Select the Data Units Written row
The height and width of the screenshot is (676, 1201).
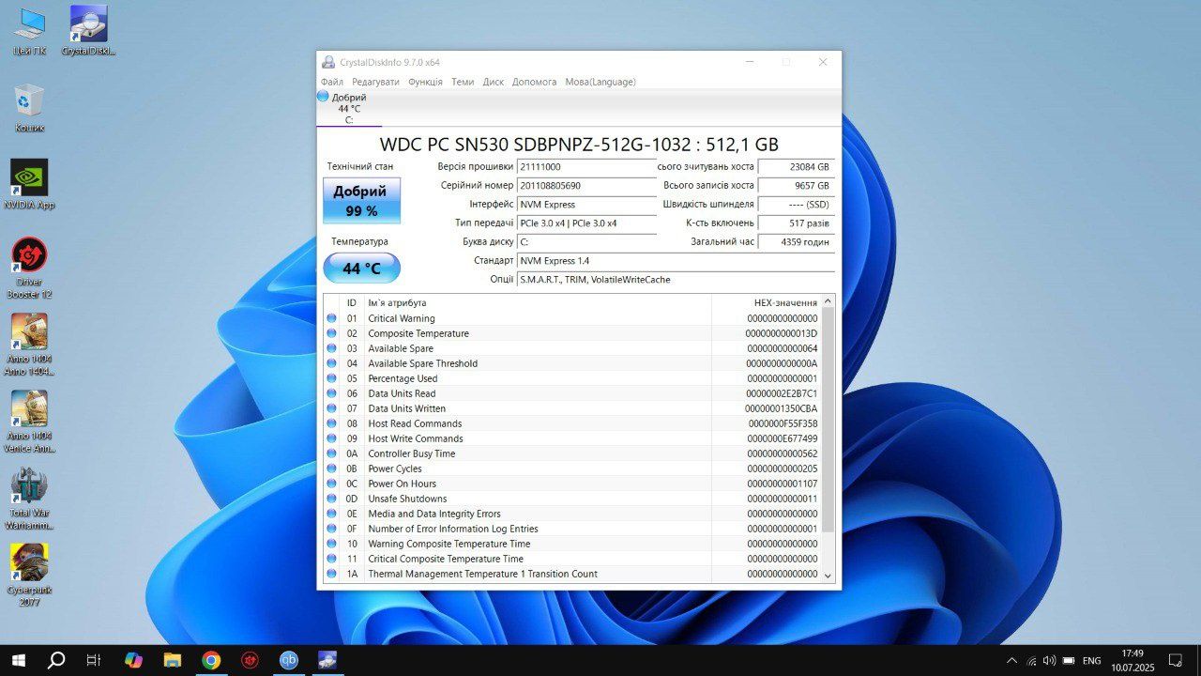coord(572,408)
